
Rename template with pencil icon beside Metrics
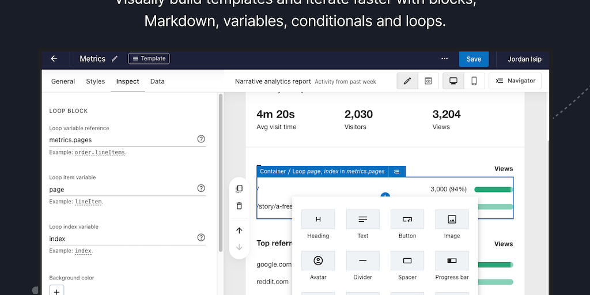[115, 59]
